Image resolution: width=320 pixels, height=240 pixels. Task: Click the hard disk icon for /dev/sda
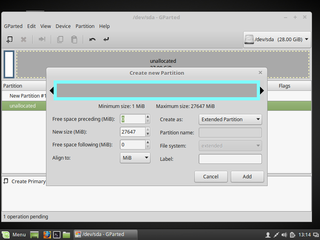coord(249,39)
